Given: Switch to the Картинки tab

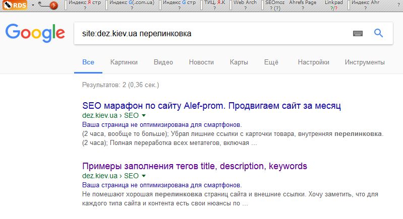Looking at the screenshot, I should point(124,62).
